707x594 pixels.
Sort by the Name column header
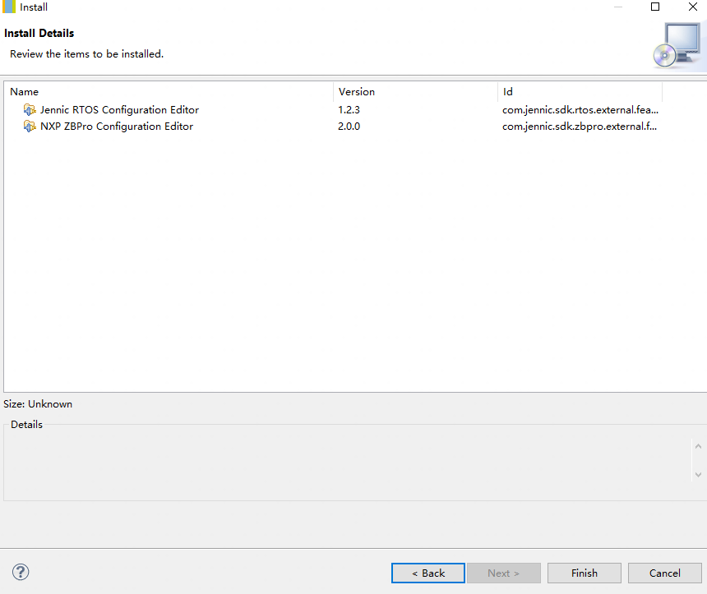[169, 91]
